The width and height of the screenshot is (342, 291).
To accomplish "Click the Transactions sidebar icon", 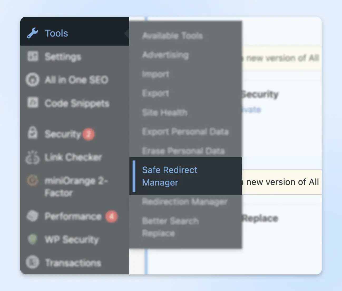I will click(x=33, y=262).
